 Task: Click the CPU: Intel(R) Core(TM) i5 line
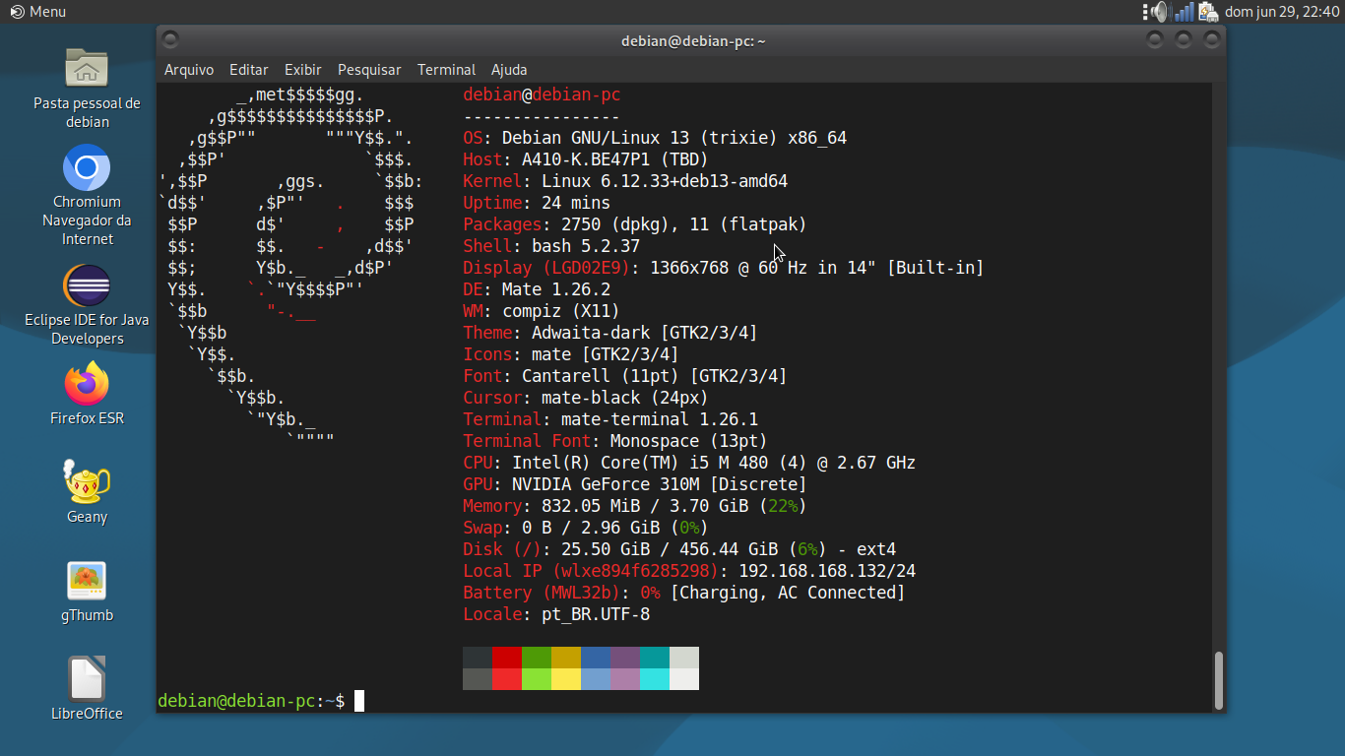689,463
